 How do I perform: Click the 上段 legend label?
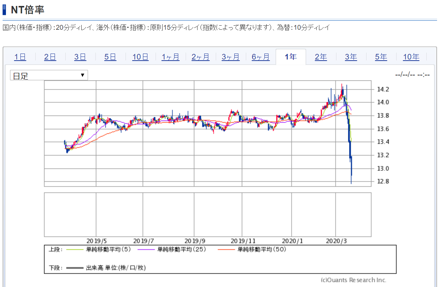tap(55, 249)
